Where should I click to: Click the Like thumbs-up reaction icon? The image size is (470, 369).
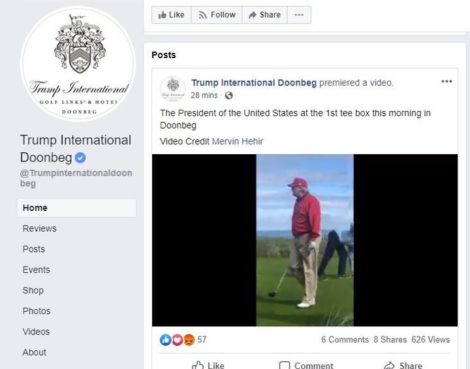[165, 340]
